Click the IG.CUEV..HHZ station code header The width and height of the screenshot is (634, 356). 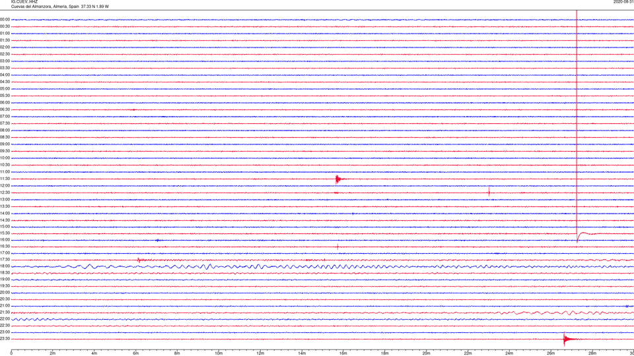pos(24,1)
